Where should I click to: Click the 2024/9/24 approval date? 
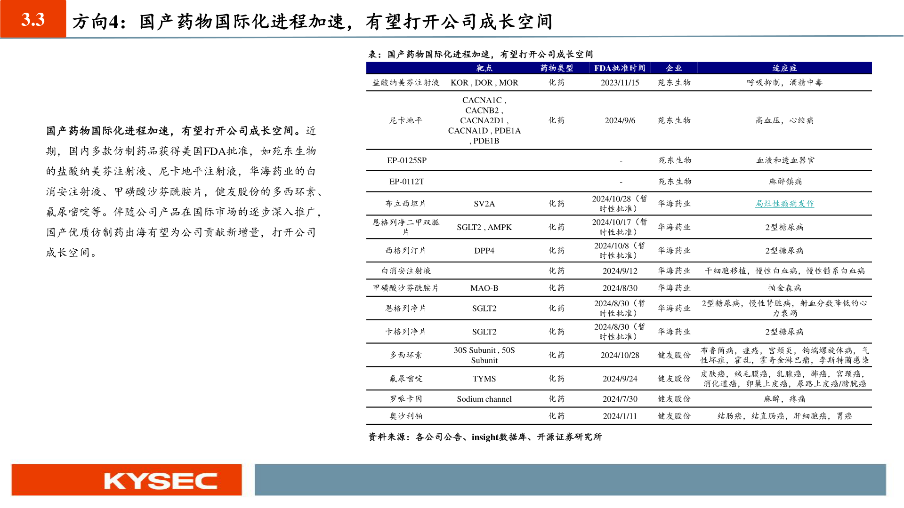point(620,379)
